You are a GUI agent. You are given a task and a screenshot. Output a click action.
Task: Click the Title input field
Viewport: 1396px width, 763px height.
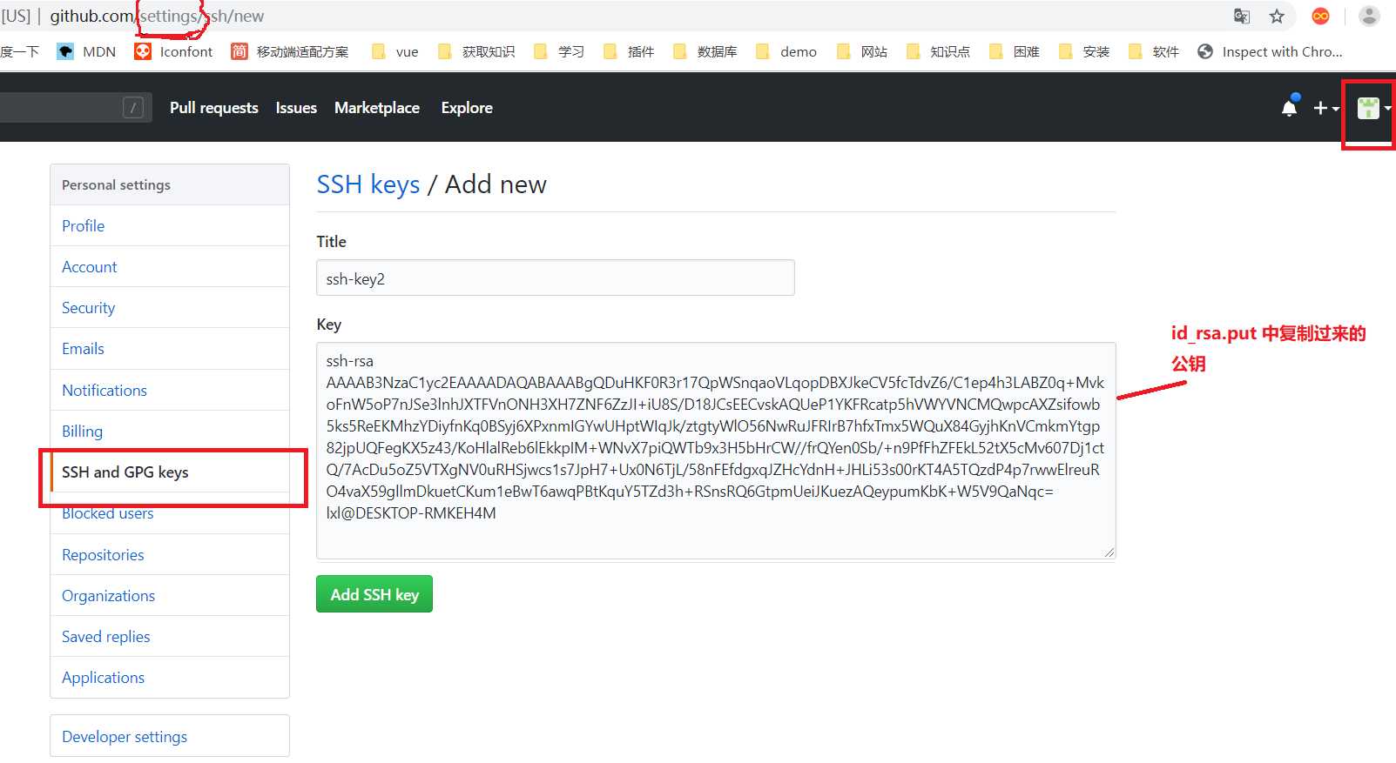coord(556,278)
